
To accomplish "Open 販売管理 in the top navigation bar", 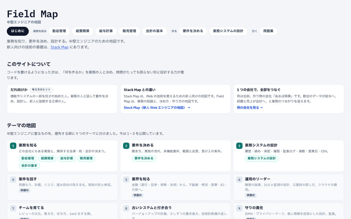I will pyautogui.click(x=129, y=31).
